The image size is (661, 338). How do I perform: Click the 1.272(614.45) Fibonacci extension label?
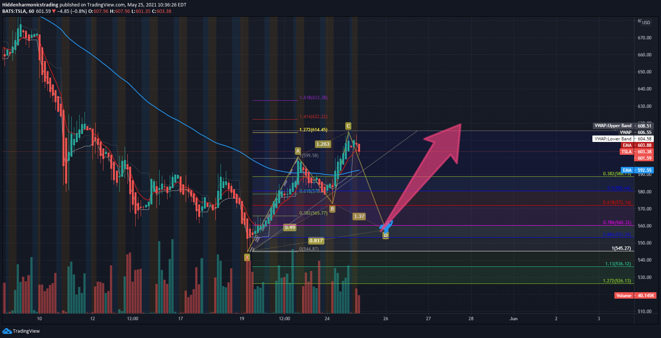click(x=313, y=130)
